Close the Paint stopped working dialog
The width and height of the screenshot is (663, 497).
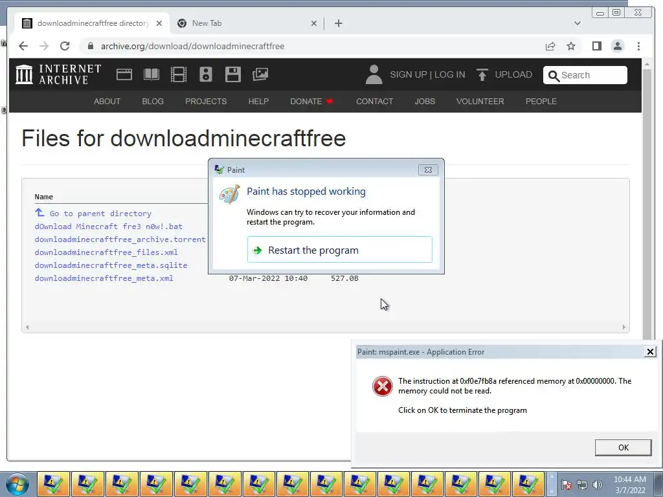428,170
